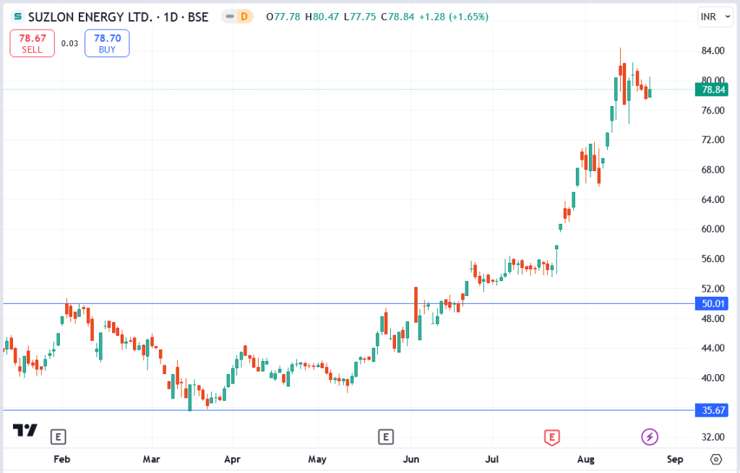740x473 pixels.
Task: Click the 84.00 price axis label
Action: pos(713,51)
